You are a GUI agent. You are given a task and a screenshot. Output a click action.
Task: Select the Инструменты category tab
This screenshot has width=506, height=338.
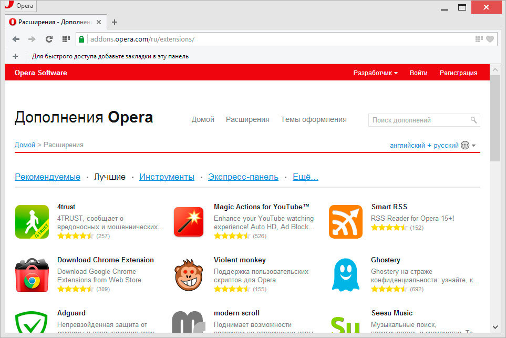point(167,177)
